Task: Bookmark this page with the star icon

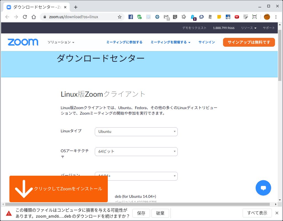Action: point(119,17)
